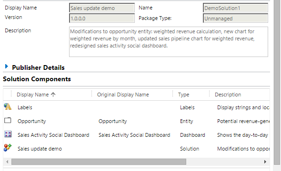The width and height of the screenshot is (281, 171).
Task: Select Opportunity in Display Name column
Action: [32, 121]
